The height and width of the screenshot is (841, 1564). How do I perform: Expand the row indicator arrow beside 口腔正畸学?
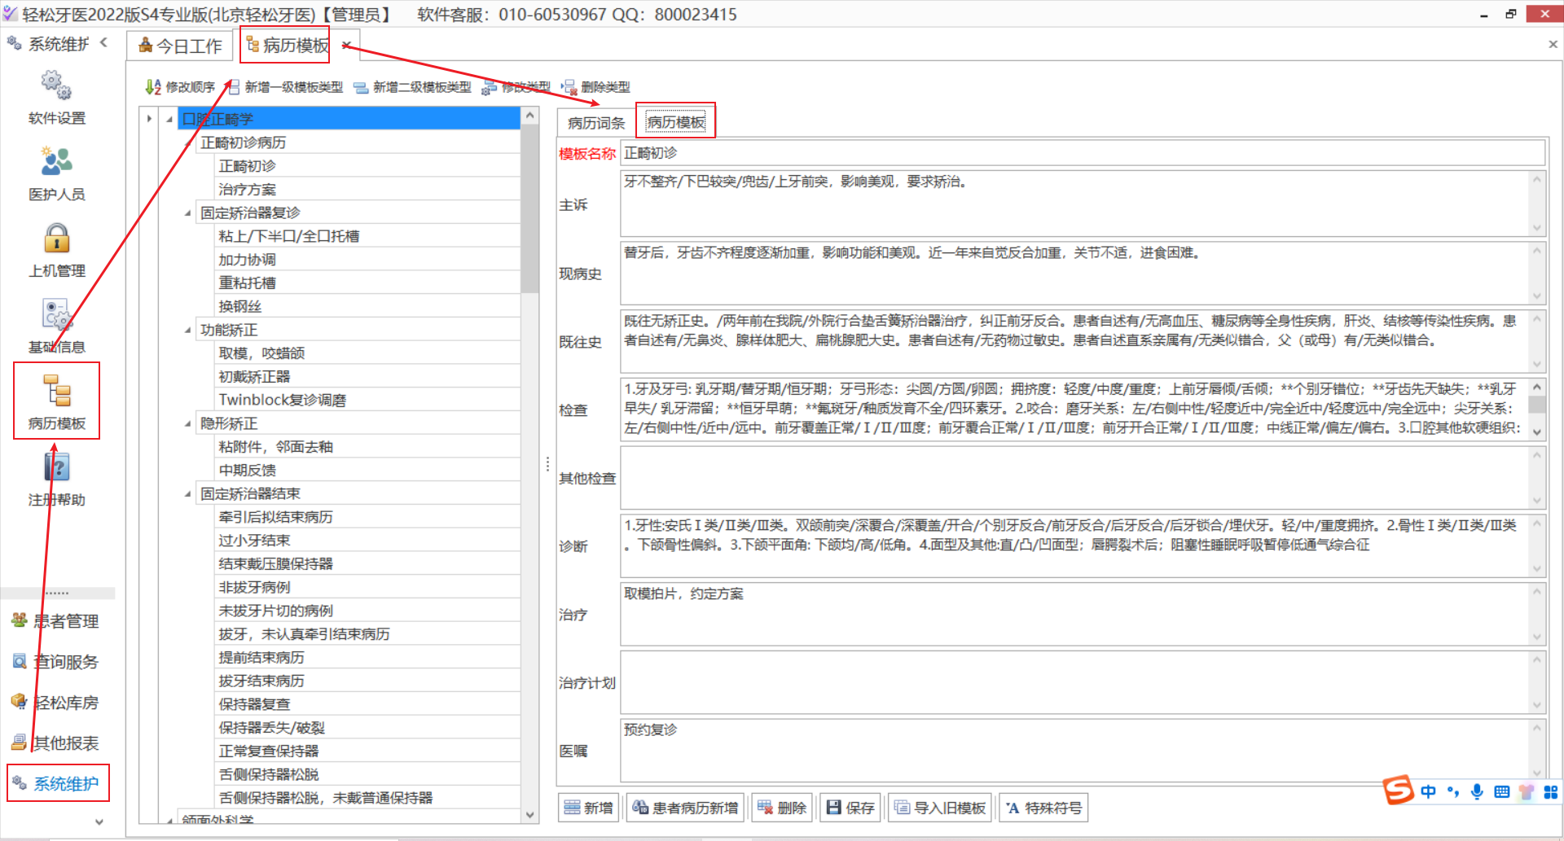coord(149,119)
